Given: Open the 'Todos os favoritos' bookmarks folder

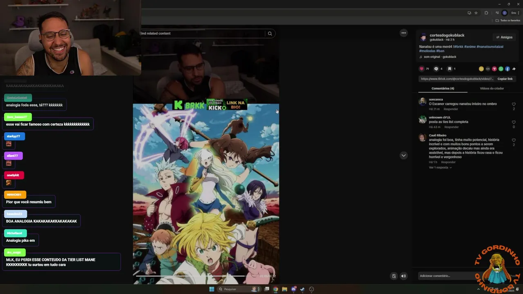Looking at the screenshot, I should point(508,20).
